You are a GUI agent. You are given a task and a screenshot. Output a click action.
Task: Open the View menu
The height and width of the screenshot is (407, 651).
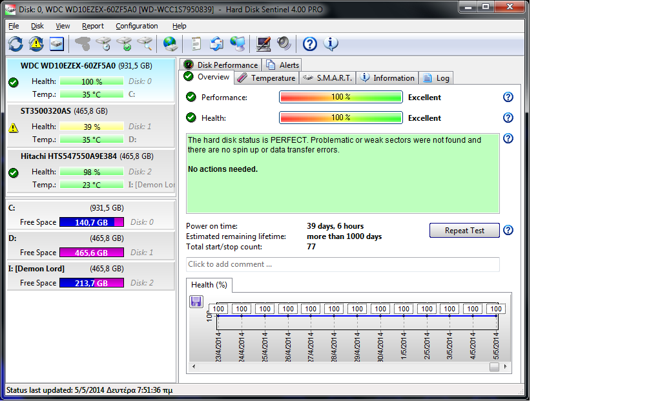pos(63,26)
